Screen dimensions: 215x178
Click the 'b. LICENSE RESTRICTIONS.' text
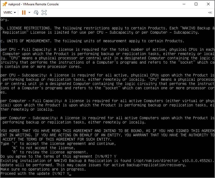point(26,28)
